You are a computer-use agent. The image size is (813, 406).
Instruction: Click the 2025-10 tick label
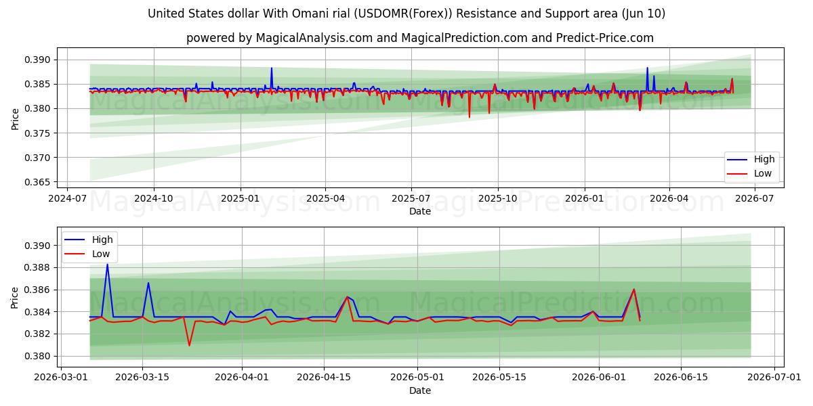coord(498,198)
